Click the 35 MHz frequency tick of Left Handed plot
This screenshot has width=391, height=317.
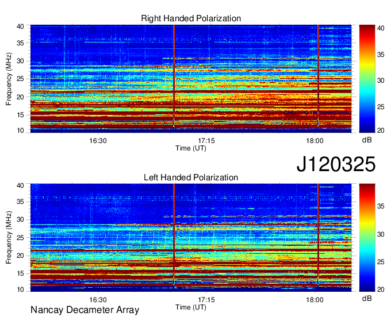coord(20,202)
